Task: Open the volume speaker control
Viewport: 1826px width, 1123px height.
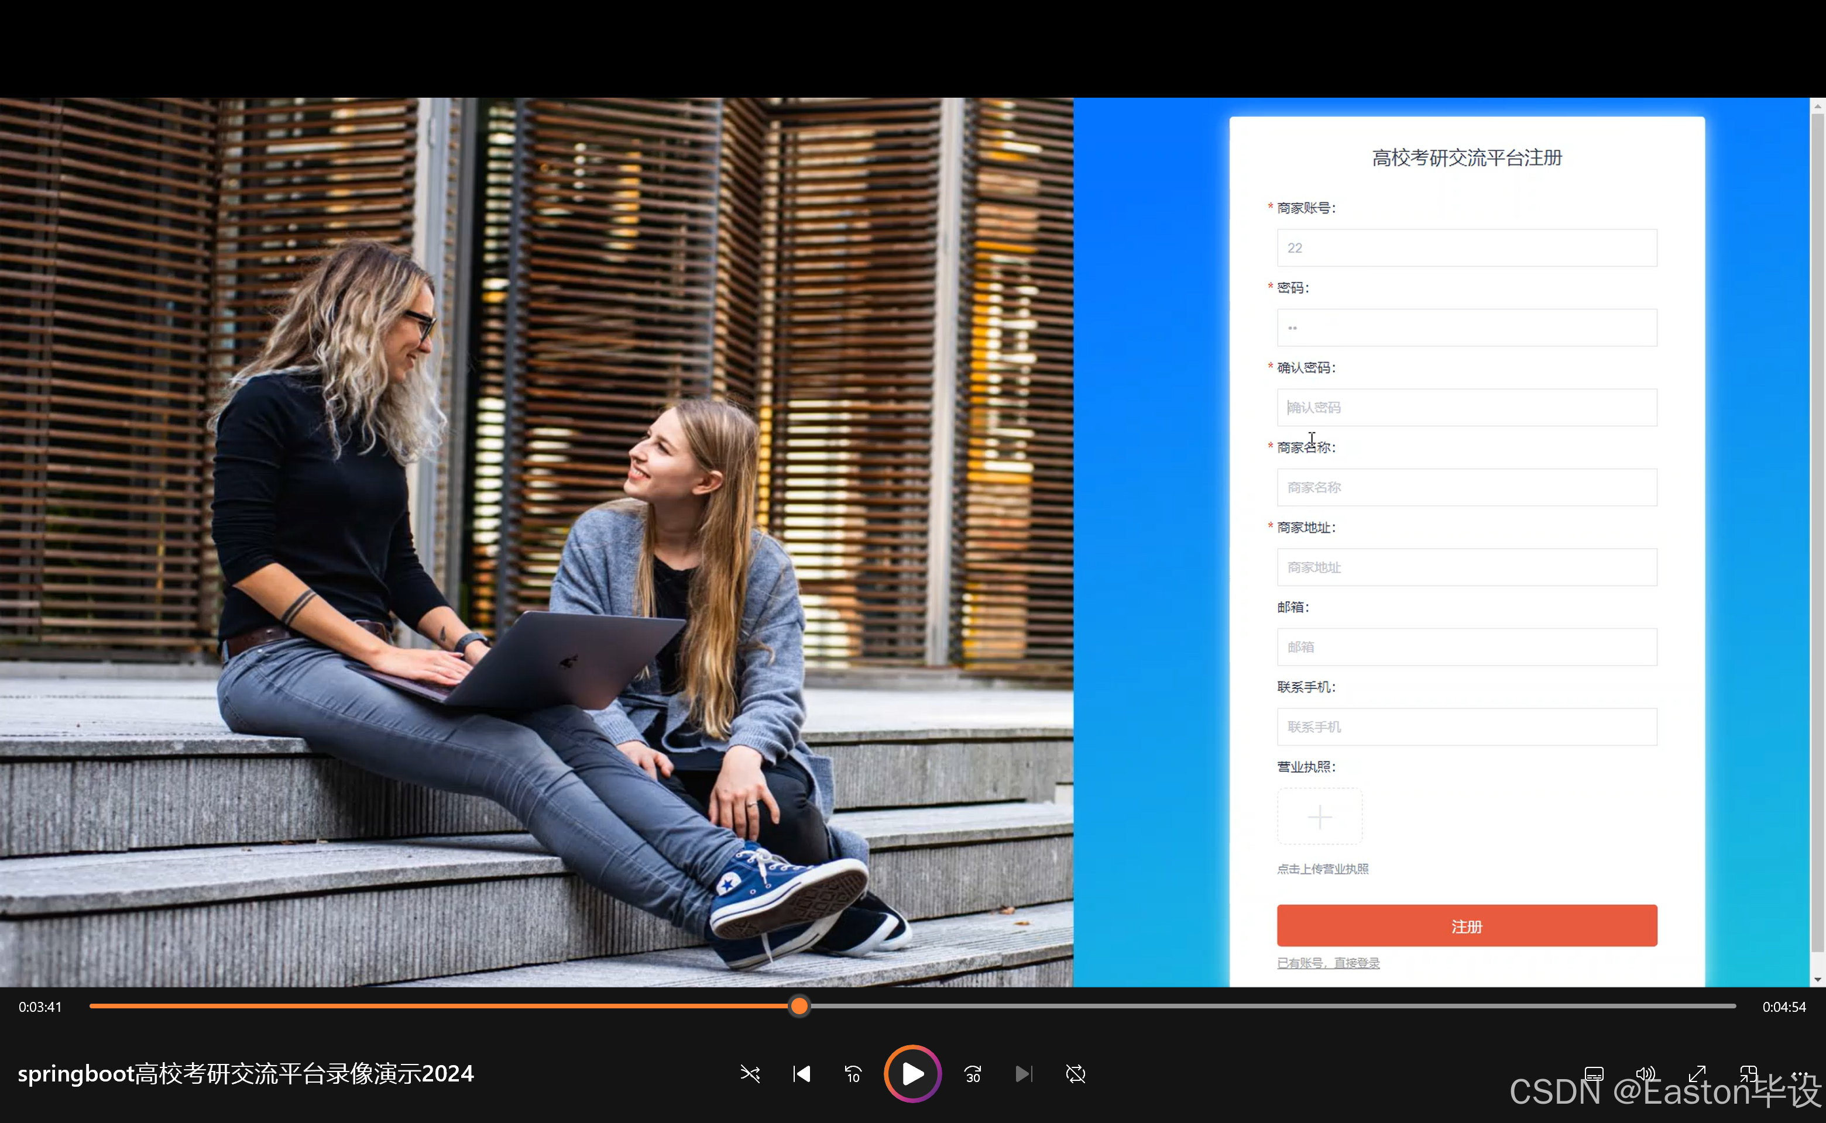Action: click(x=1645, y=1074)
